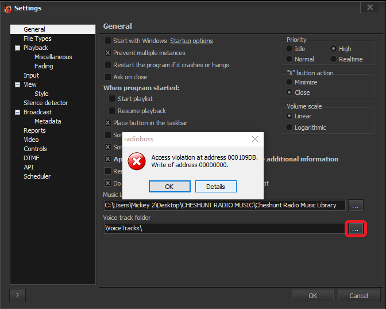The image size is (386, 309).
Task: Click the RadioBoss icon in Settings title bar
Action: tap(7, 8)
